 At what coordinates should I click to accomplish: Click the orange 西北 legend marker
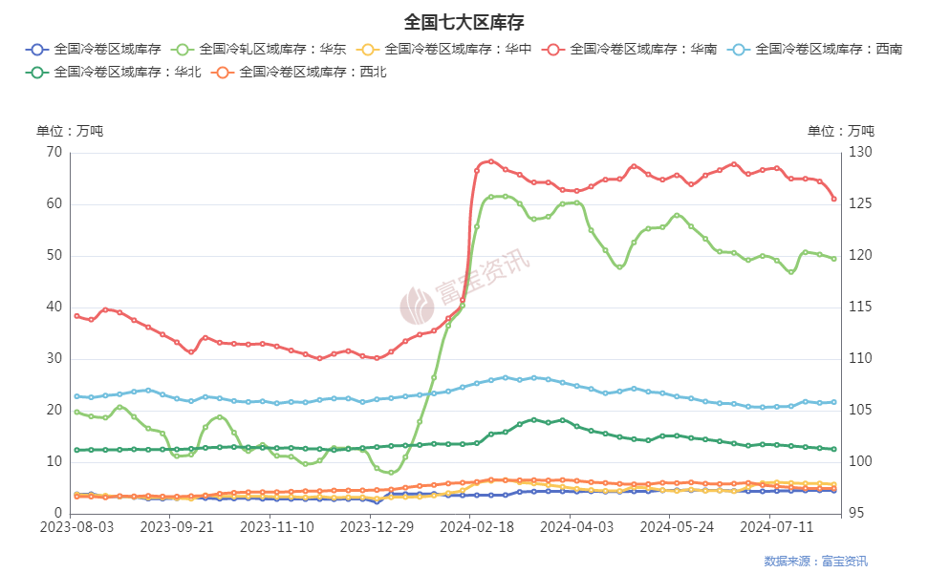(222, 71)
